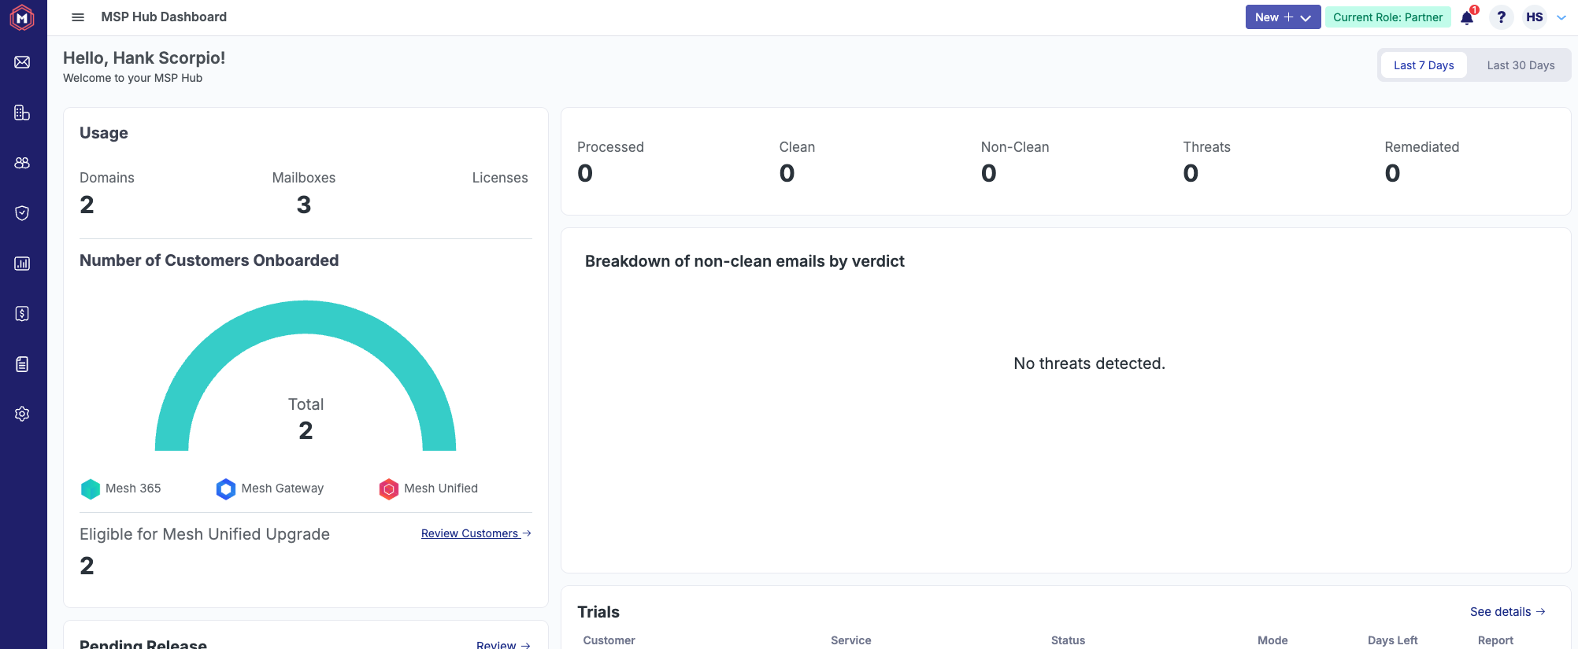
Task: Open the document clipboard icon in sidebar
Action: 22,364
